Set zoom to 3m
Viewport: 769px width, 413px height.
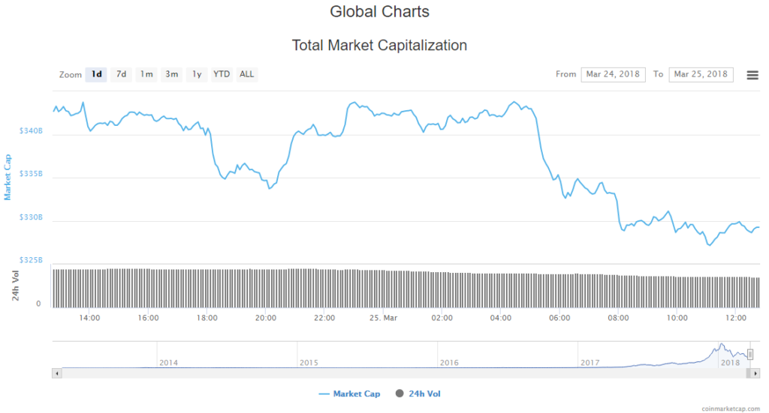click(172, 74)
